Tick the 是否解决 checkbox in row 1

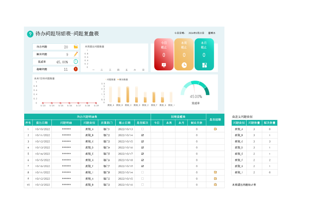pyautogui.click(x=143, y=129)
